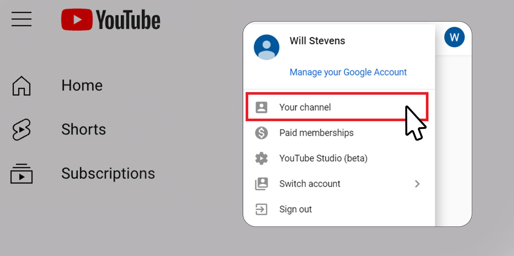Click Will Stevens profile picture
The width and height of the screenshot is (514, 256).
pos(267,47)
